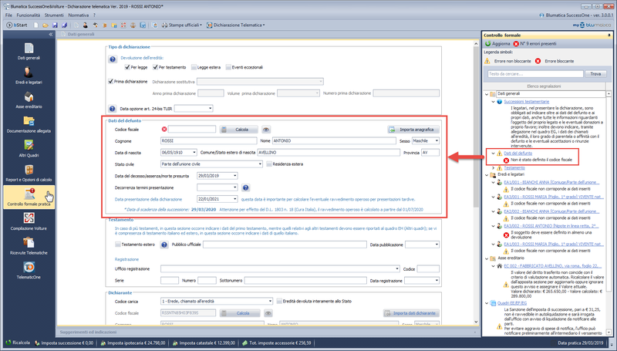Enable the Testamento estero checkbox
The image size is (617, 351).
[118, 245]
